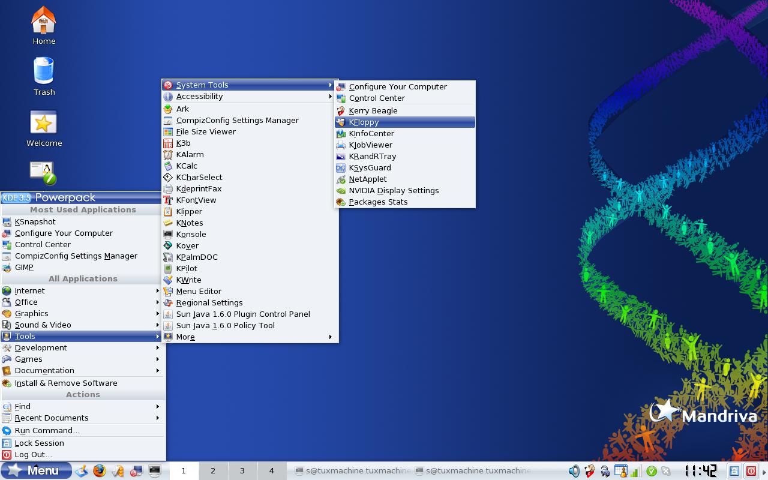This screenshot has width=768, height=480.
Task: Expand the Development submenu
Action: (x=83, y=348)
